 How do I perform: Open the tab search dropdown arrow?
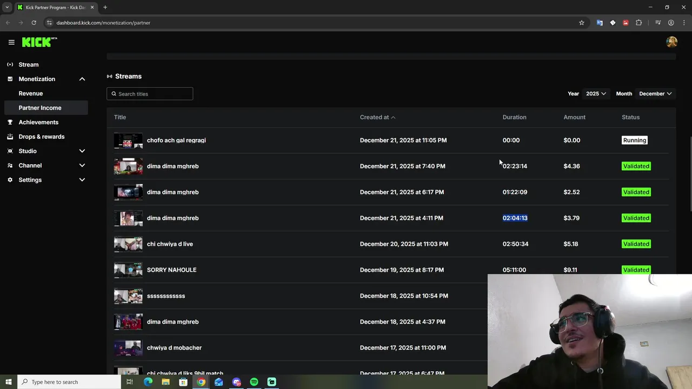(7, 7)
